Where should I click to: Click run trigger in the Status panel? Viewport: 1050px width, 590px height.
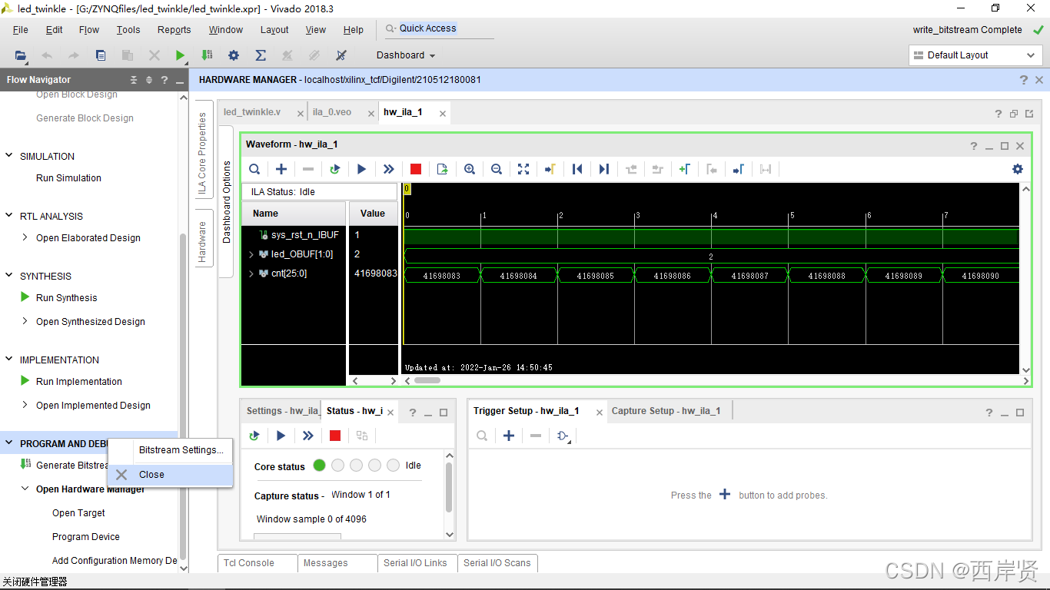click(281, 436)
